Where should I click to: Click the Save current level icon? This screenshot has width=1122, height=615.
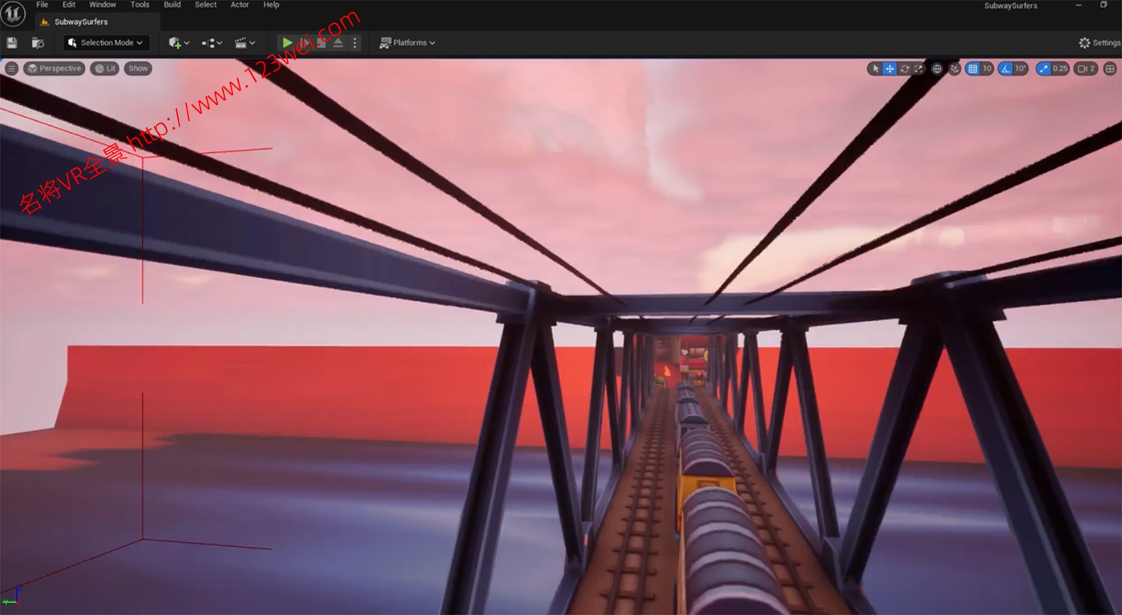(x=12, y=42)
